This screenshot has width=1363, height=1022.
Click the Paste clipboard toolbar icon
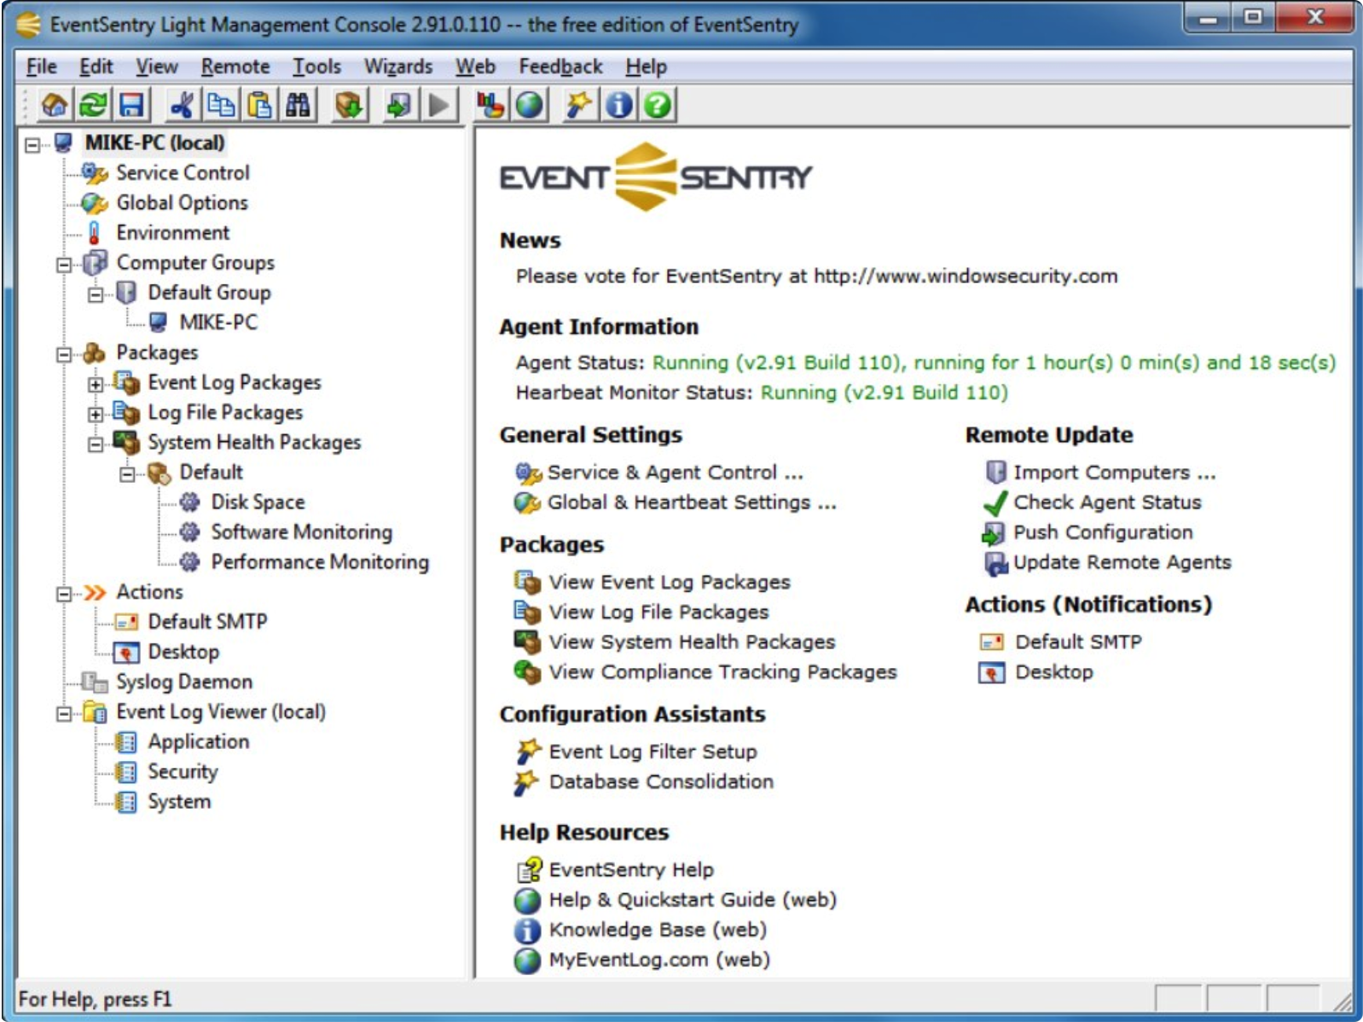[x=259, y=105]
